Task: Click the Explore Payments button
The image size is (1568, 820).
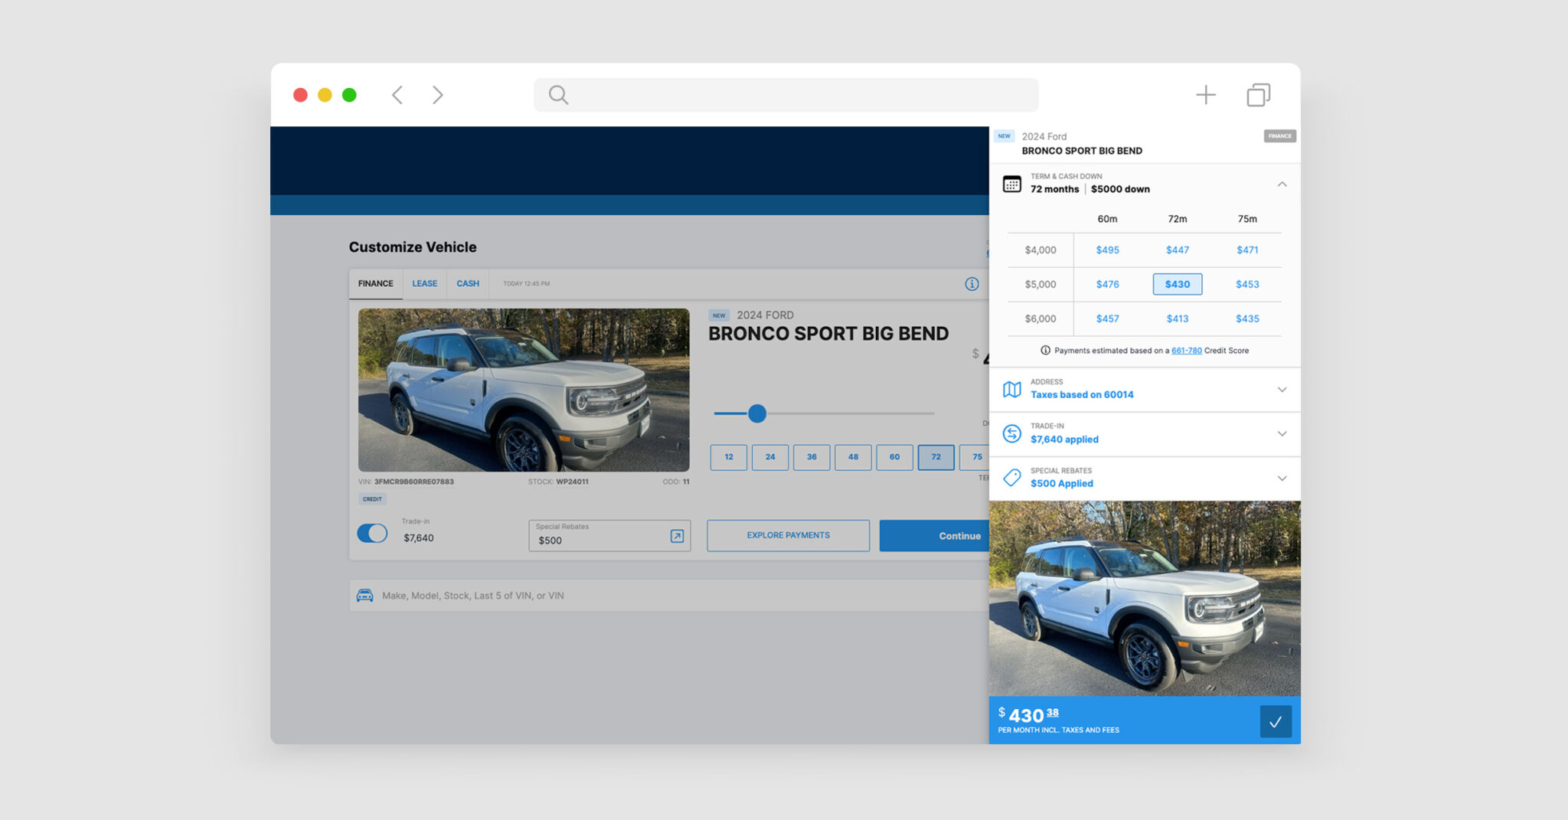Action: coord(787,535)
